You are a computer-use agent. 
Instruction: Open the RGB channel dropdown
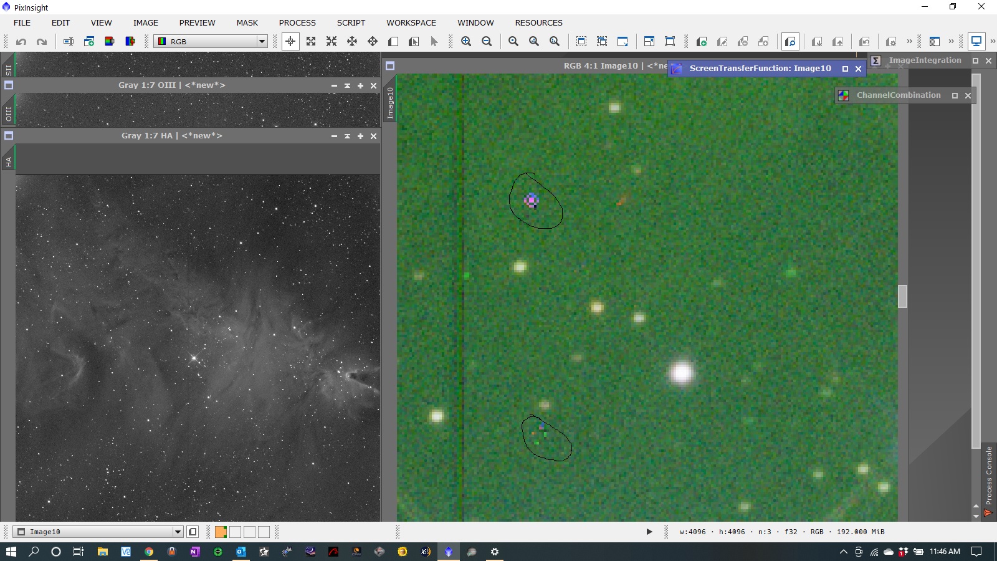[262, 42]
